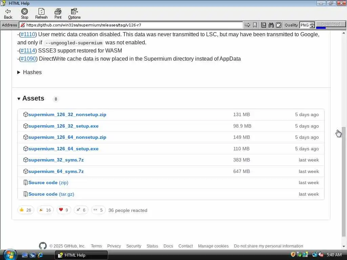This screenshot has height=260, width=347.
Task: Open the Docs footer link
Action: click(x=168, y=246)
